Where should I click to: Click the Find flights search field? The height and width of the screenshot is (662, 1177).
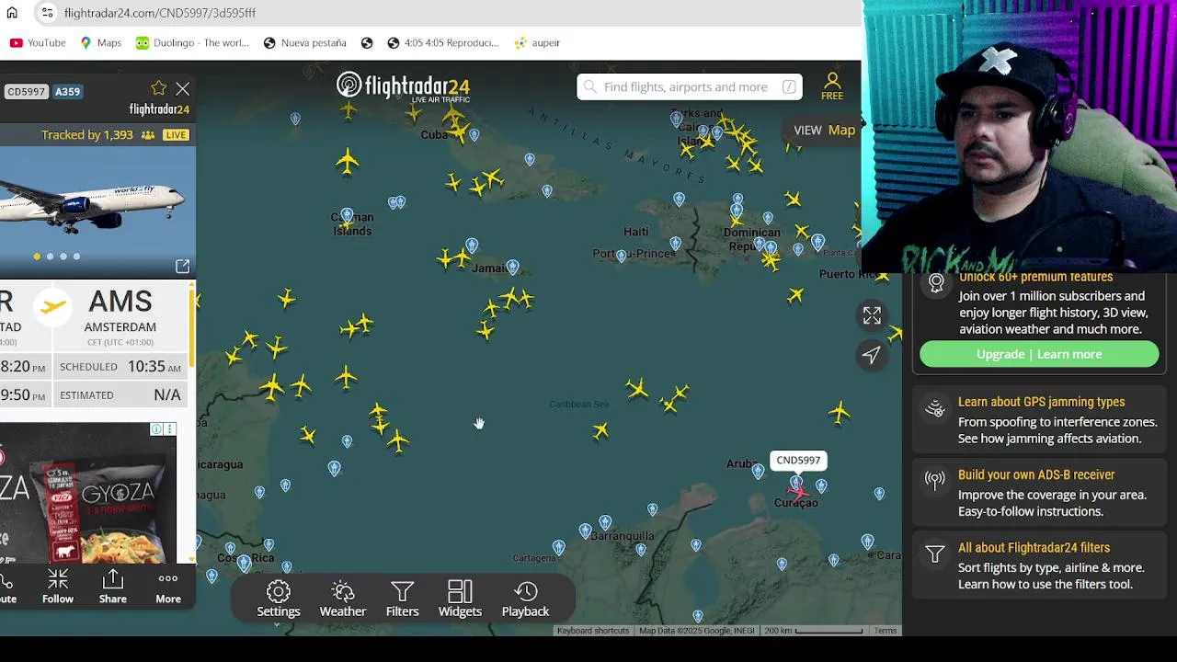[x=690, y=86]
